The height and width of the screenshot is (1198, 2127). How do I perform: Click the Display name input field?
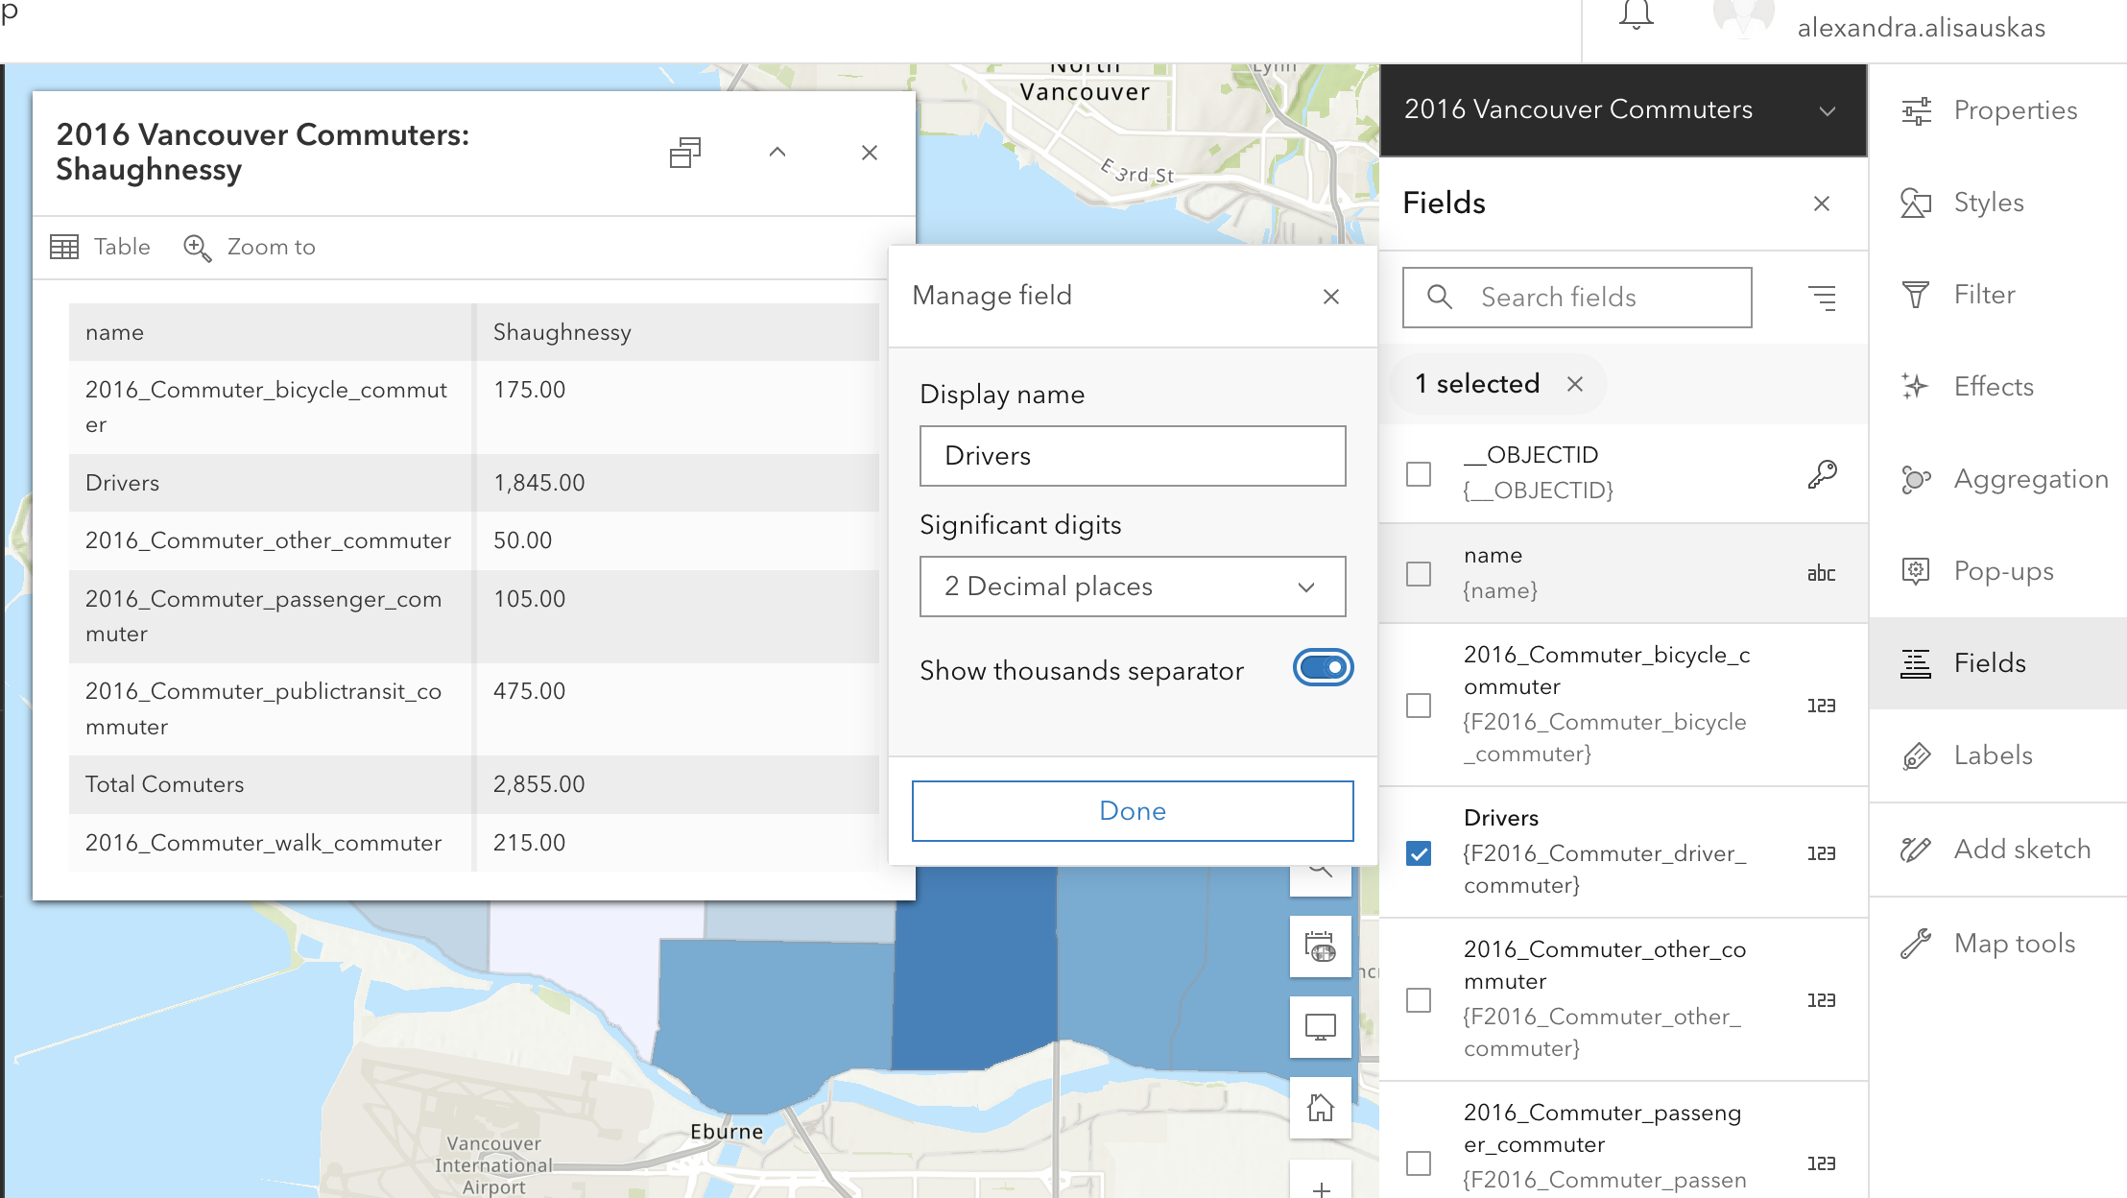coord(1133,456)
